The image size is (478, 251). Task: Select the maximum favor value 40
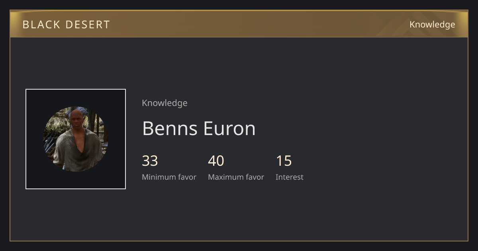(x=216, y=161)
